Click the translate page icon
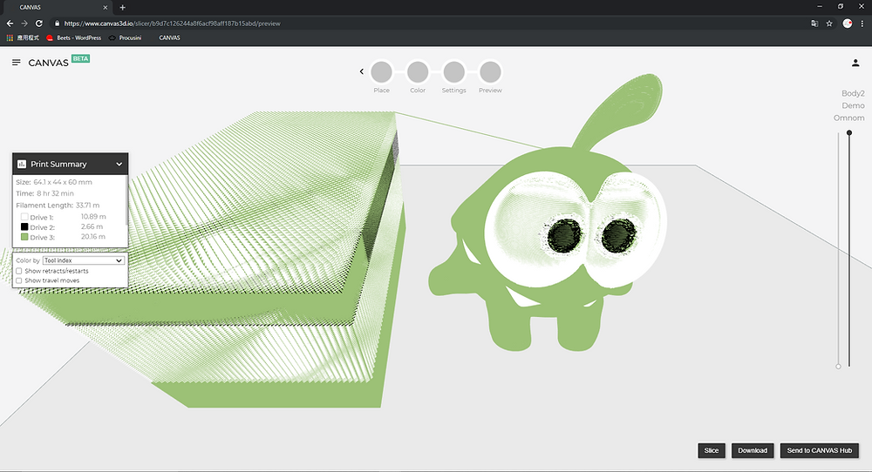This screenshot has height=472, width=872. (814, 24)
